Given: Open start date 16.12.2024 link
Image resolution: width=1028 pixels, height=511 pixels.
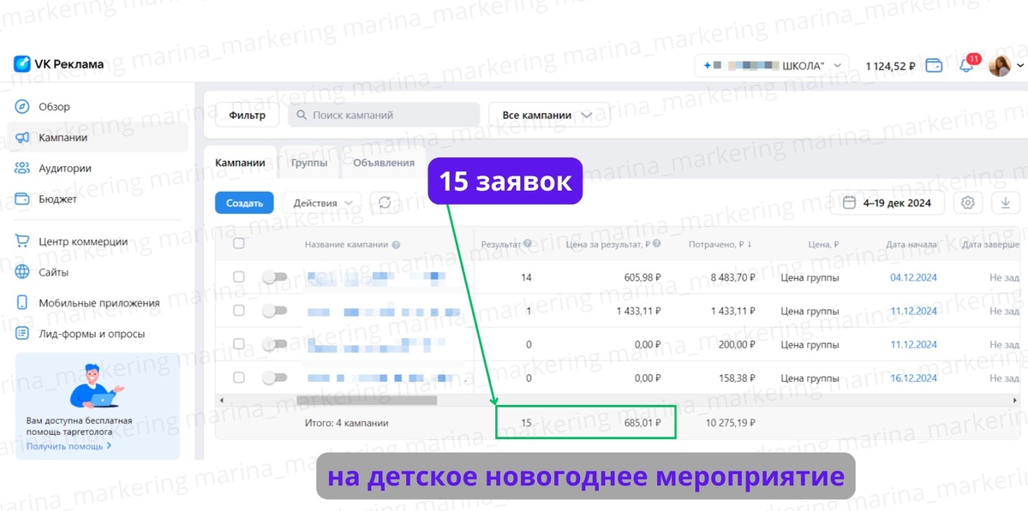Looking at the screenshot, I should coord(913,377).
